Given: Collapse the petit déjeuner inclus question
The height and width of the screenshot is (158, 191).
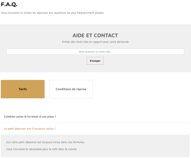Looking at the screenshot, I should (30, 129).
